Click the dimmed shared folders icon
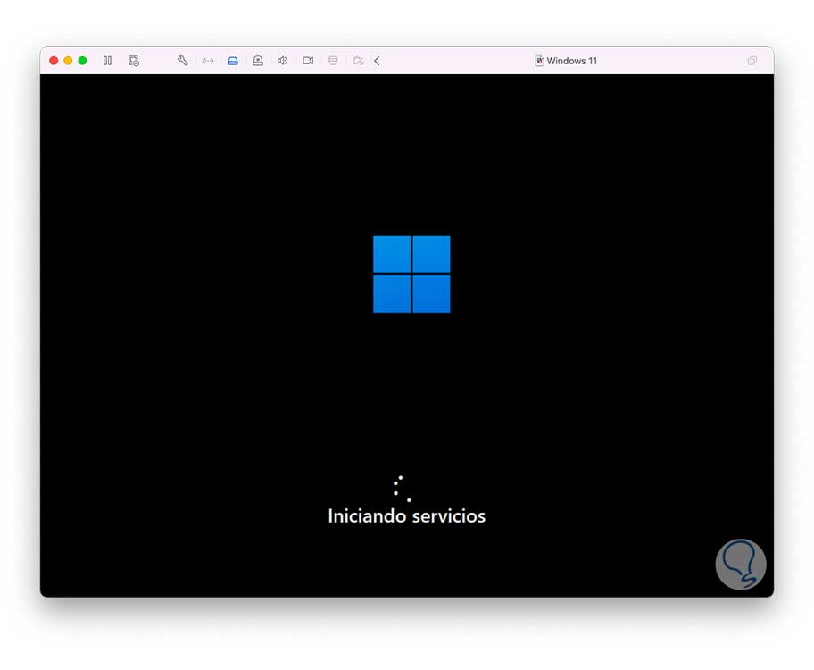This screenshot has width=814, height=670. (358, 61)
